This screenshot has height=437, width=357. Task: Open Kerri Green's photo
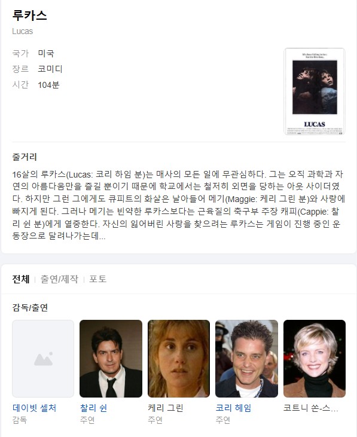point(179,359)
